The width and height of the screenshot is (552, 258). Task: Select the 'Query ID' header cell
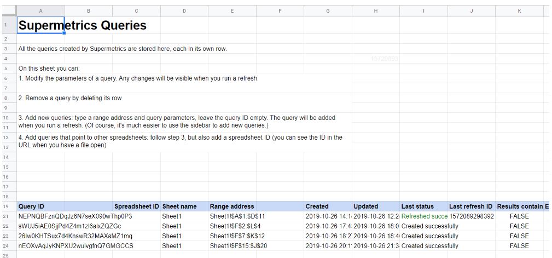point(41,206)
